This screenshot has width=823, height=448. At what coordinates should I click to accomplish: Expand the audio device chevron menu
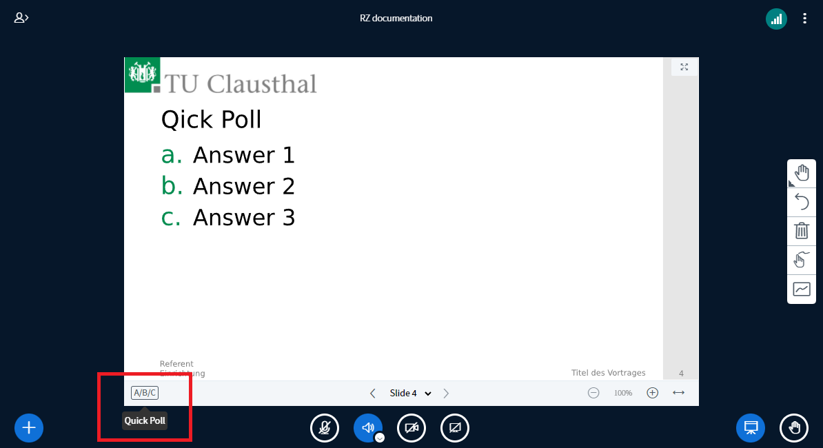click(x=379, y=437)
